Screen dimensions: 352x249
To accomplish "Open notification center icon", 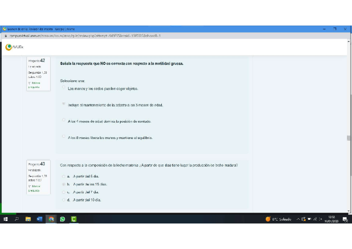I will click(x=345, y=219).
